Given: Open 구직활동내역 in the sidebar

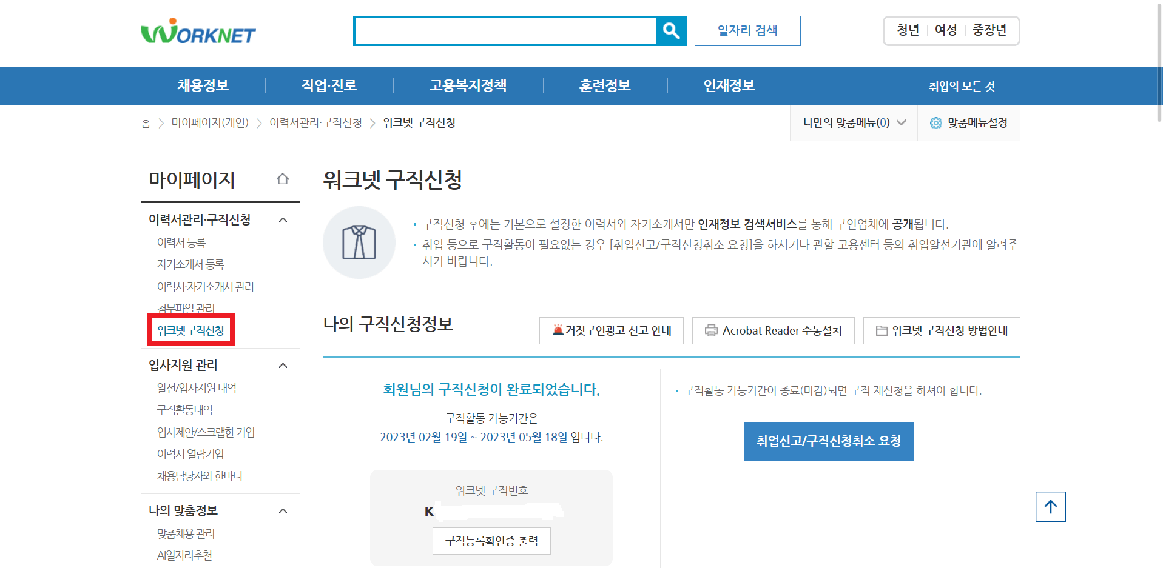Looking at the screenshot, I should coord(184,410).
